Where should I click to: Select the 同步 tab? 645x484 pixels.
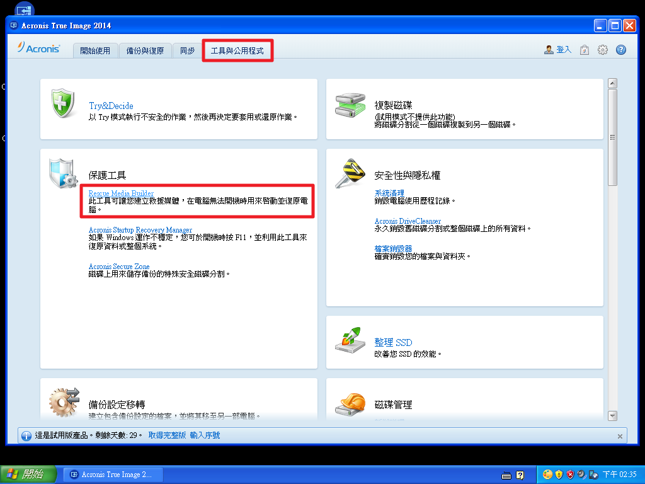click(187, 50)
